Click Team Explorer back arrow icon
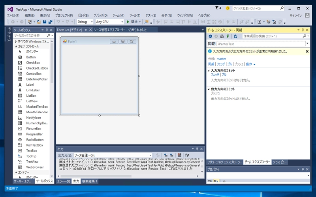 coord(211,36)
